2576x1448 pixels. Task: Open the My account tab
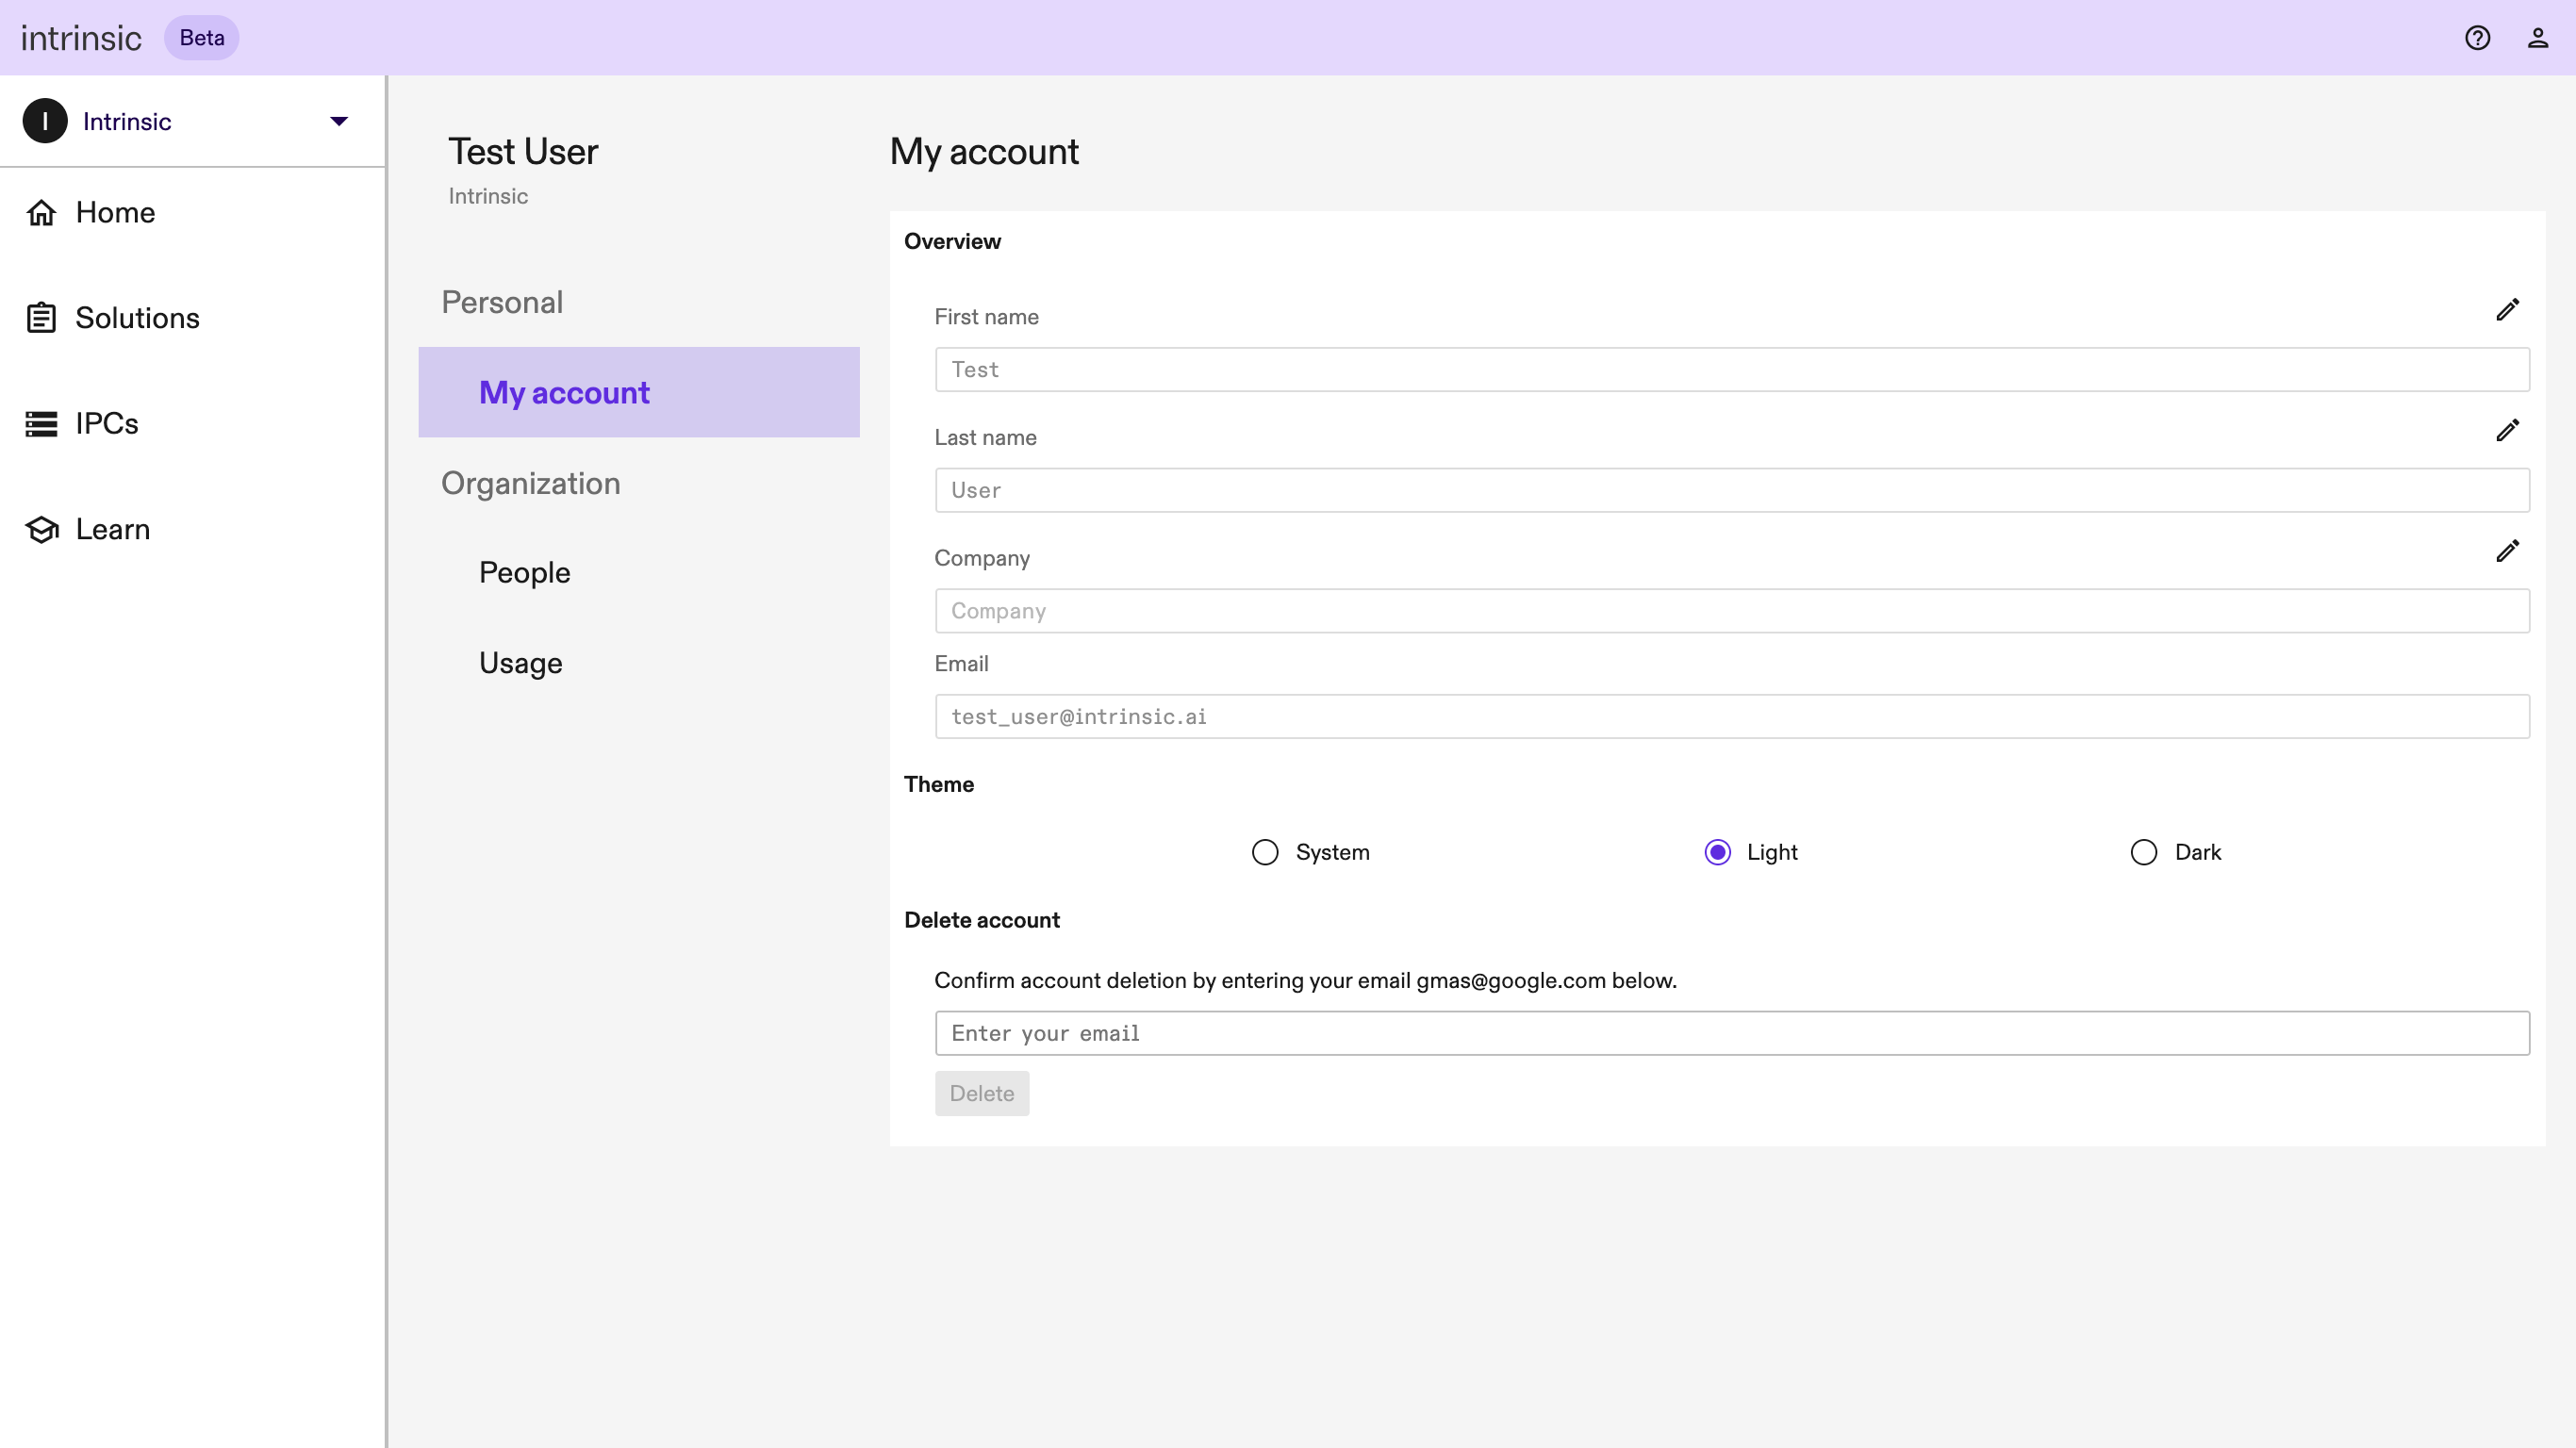564,393
